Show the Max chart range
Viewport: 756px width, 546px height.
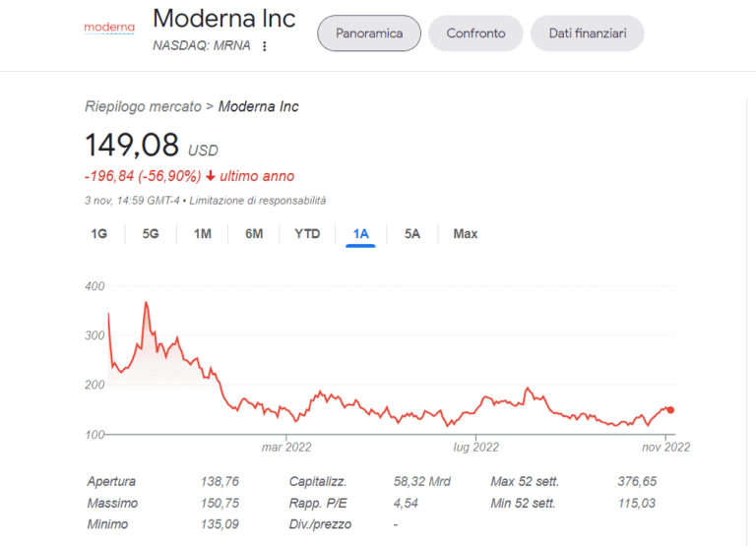click(466, 234)
